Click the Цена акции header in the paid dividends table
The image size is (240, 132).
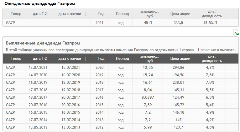click(x=180, y=59)
